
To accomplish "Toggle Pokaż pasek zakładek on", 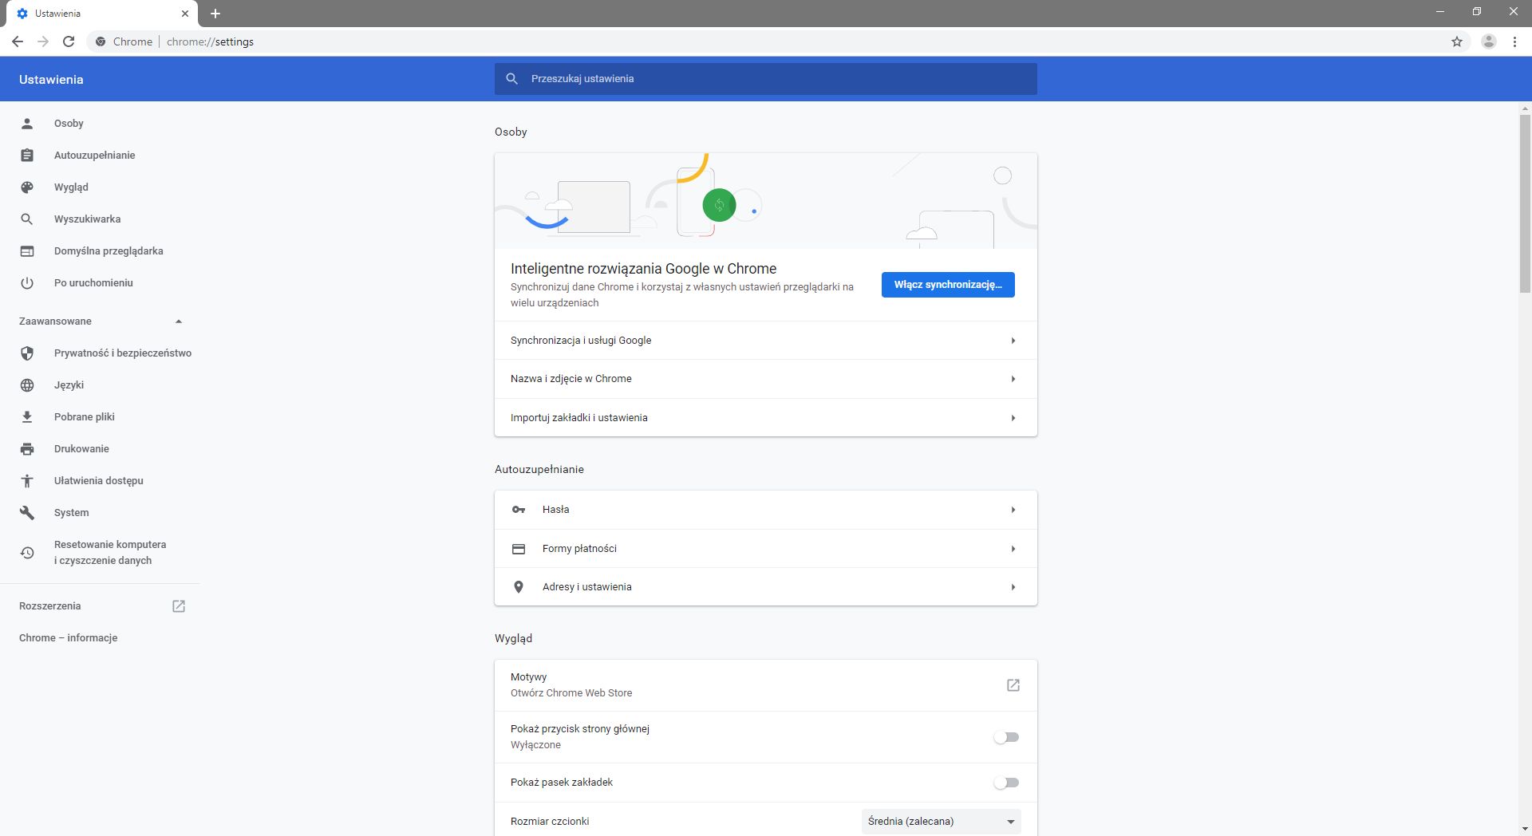I will pos(1006,783).
